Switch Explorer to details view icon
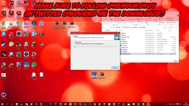 175,61
